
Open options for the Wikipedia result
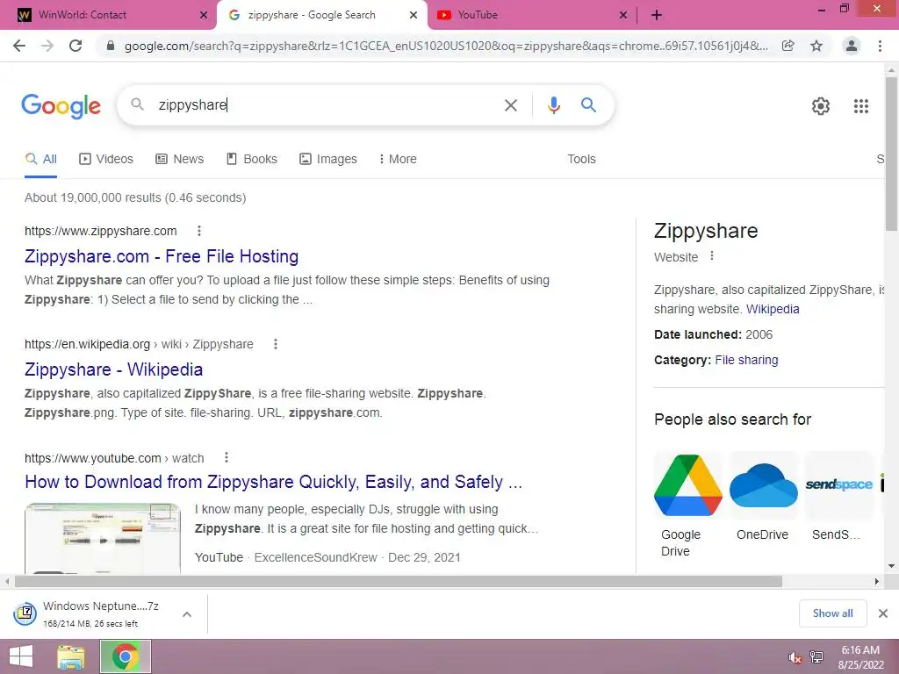[x=275, y=344]
